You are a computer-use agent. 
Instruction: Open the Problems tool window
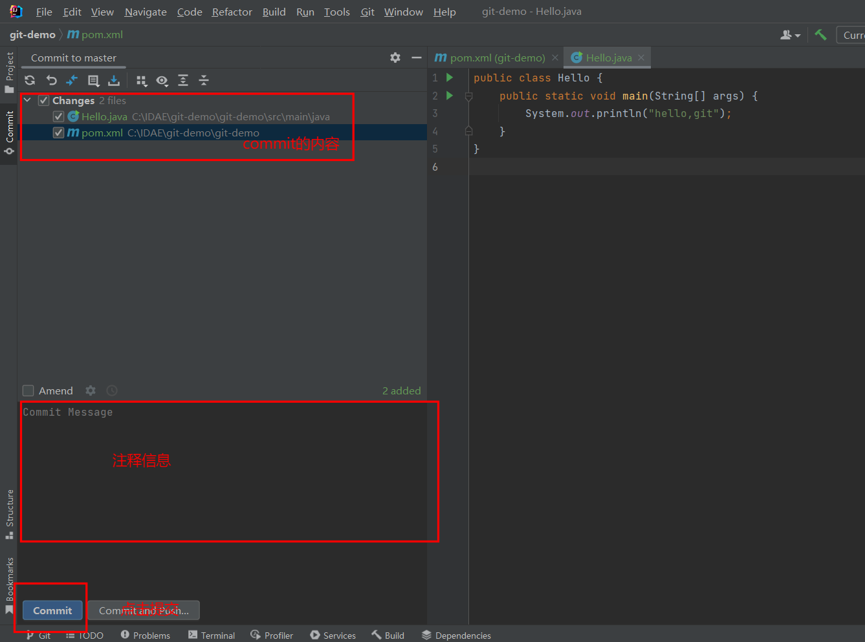pos(145,635)
